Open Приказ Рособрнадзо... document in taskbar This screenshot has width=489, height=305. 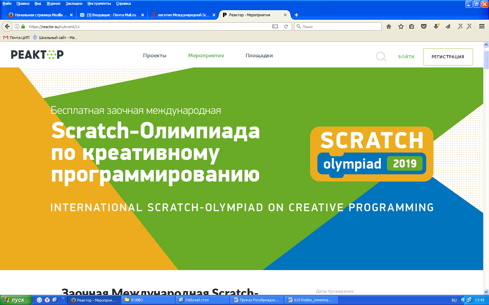coord(257,300)
